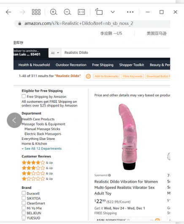This screenshot has height=224, width=184.
Task: Click the rotate image icon
Action: (99, 12)
